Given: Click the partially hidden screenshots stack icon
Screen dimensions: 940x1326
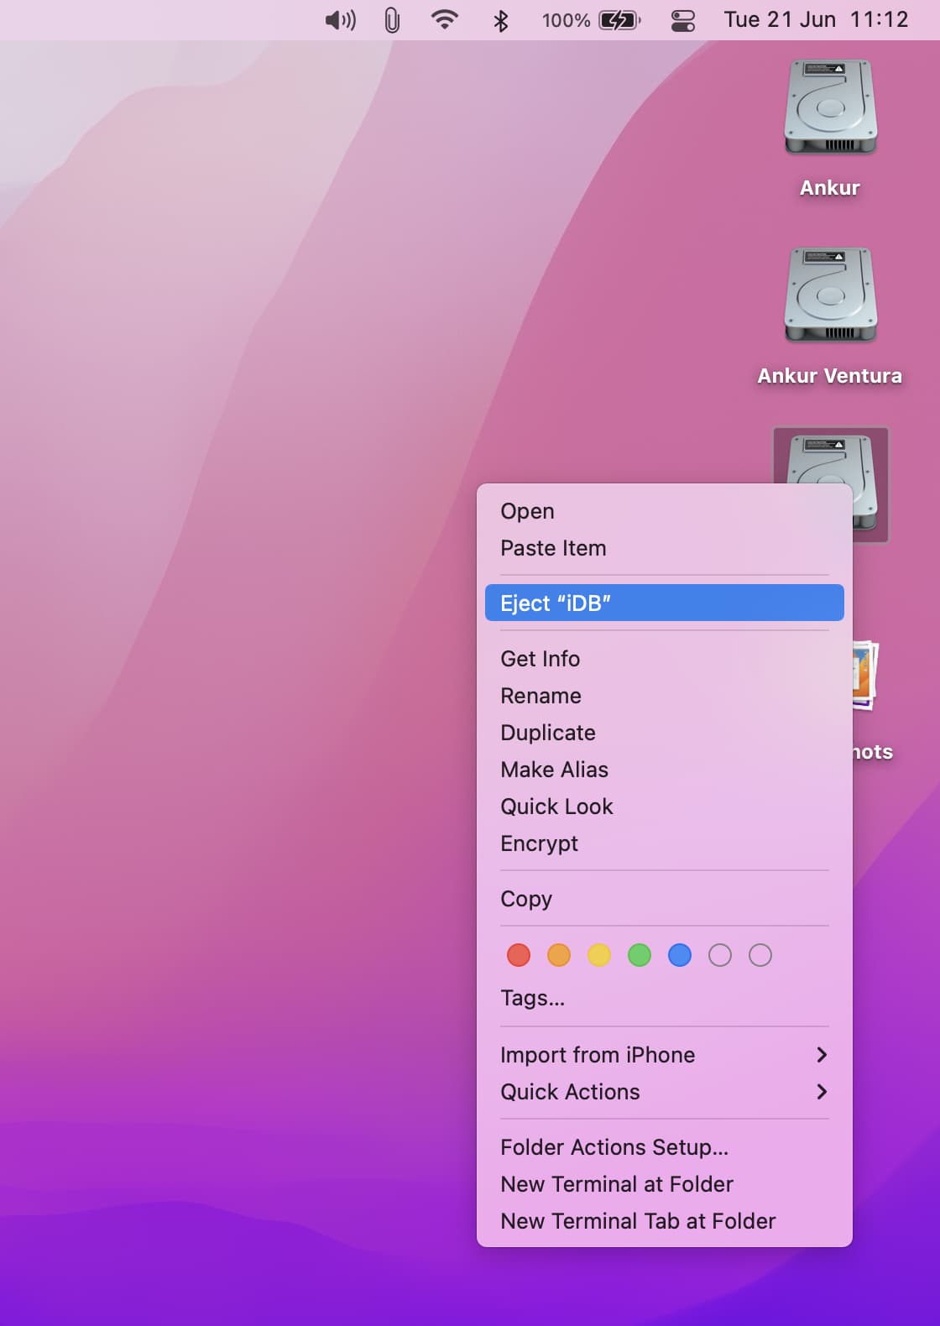Looking at the screenshot, I should click(x=866, y=675).
